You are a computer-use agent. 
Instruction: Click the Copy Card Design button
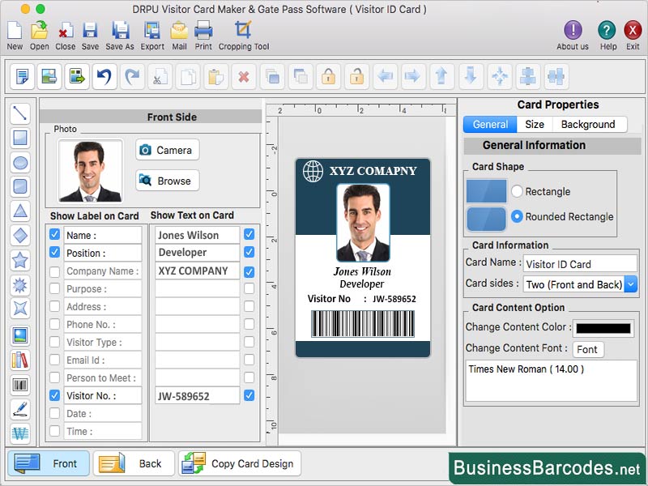click(240, 463)
